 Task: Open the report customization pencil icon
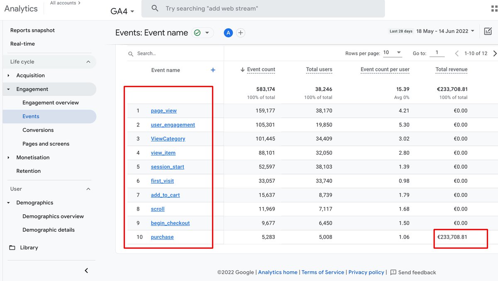point(488,31)
